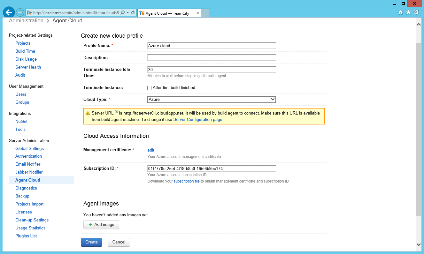424x254 pixels.
Task: Focus the Terminate Instance Idle Time field
Action: [x=212, y=70]
